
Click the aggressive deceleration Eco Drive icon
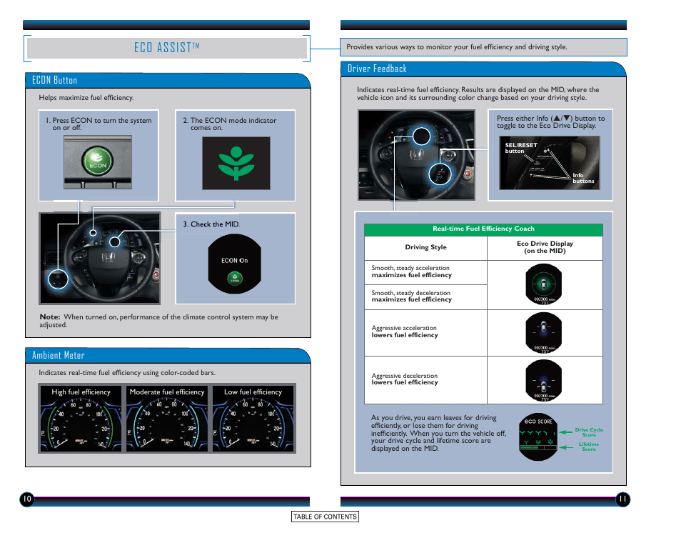(x=543, y=381)
